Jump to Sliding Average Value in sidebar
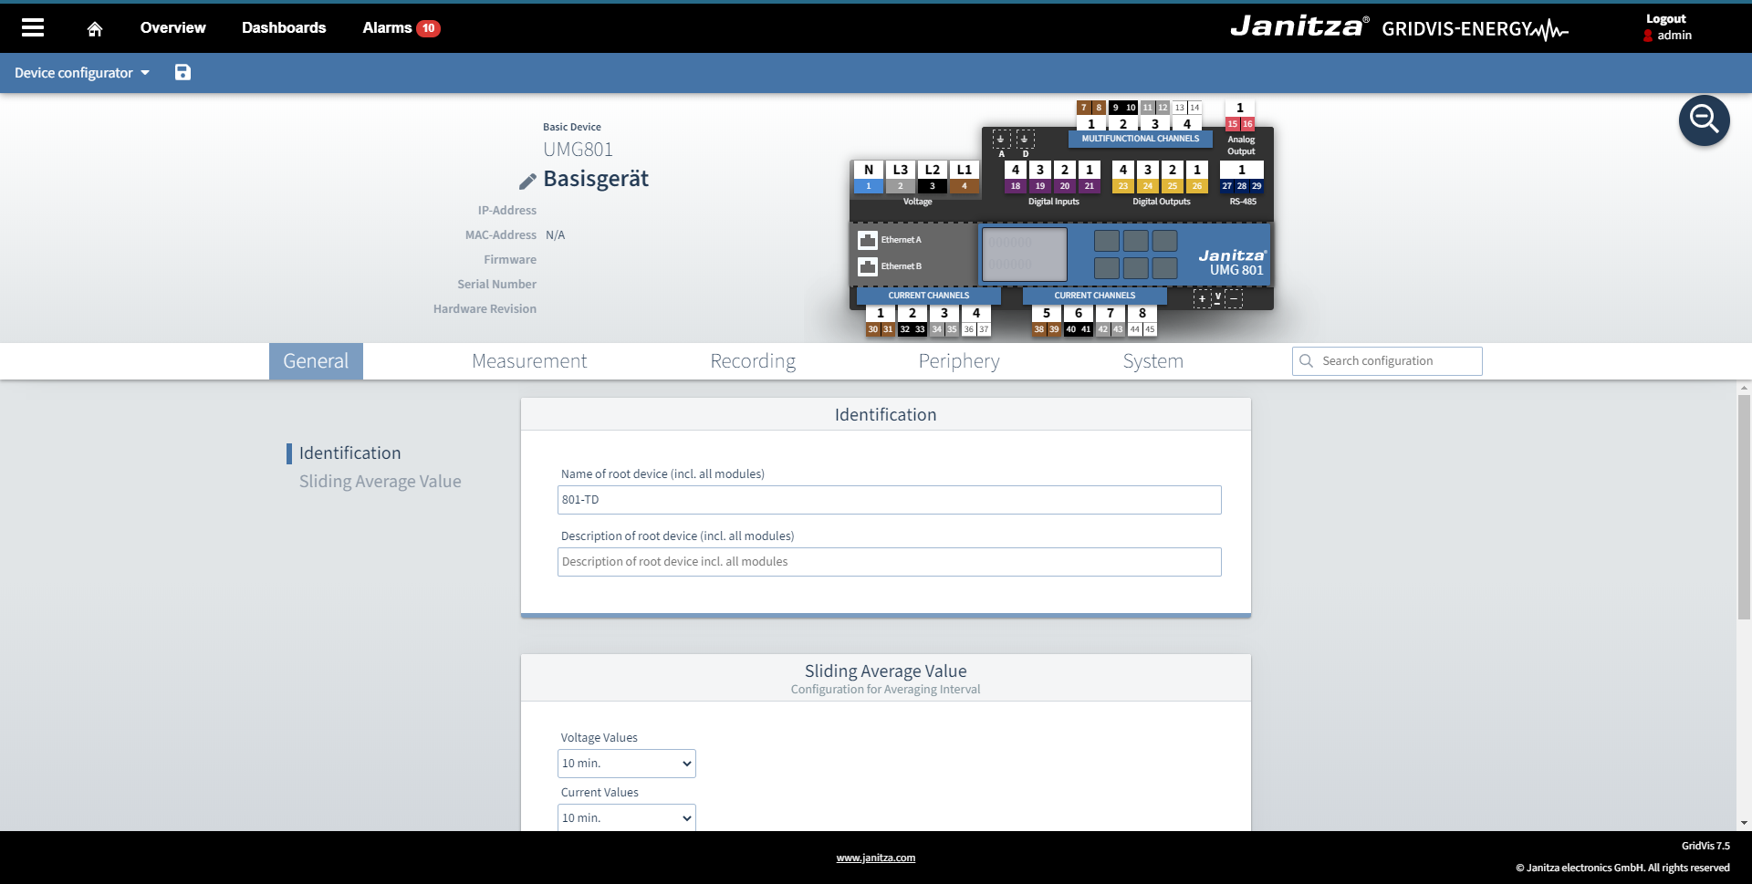Screen dimensions: 1752x884 tap(380, 482)
